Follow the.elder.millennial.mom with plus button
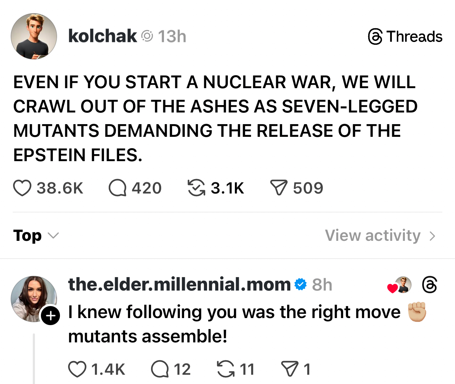455x384 pixels. [x=50, y=315]
